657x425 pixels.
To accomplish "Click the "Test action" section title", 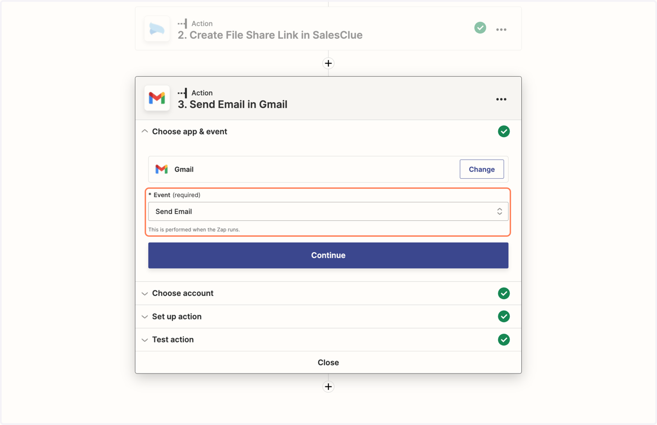I will [x=173, y=340].
